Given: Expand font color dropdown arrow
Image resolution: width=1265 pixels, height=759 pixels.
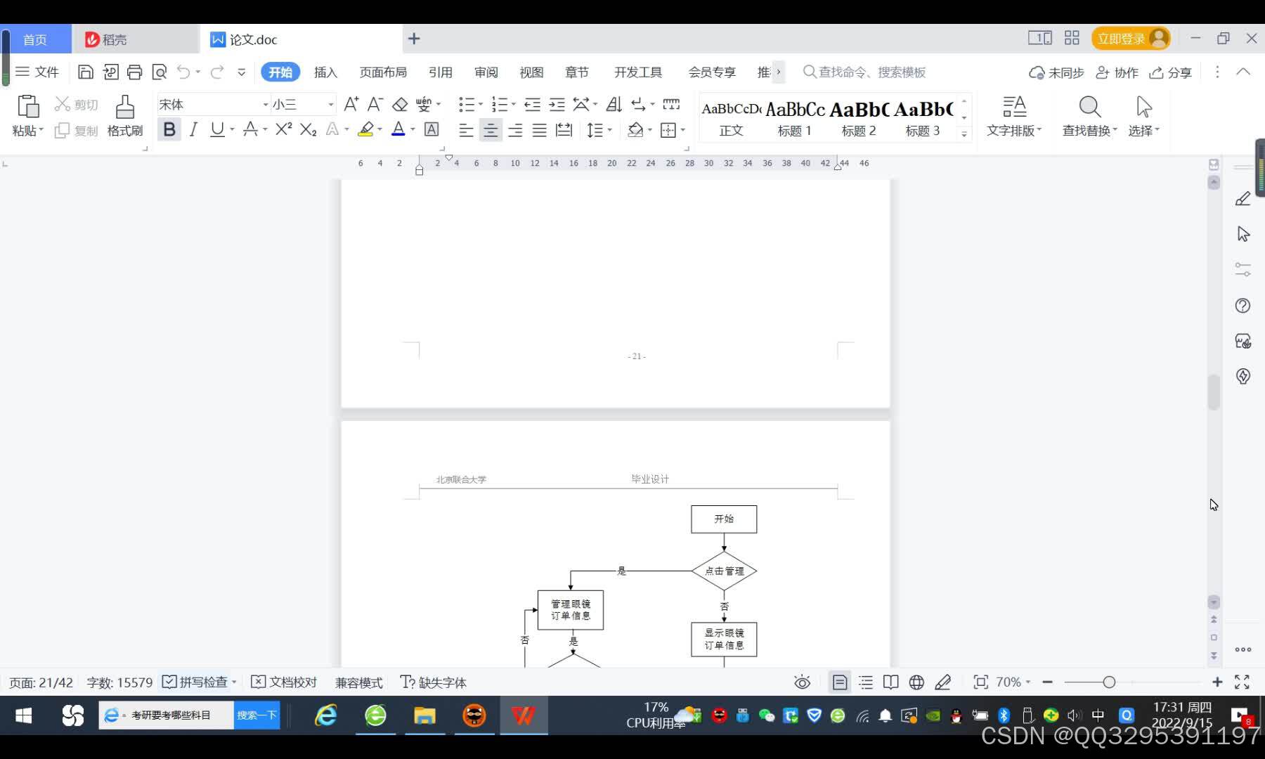Looking at the screenshot, I should coord(413,129).
